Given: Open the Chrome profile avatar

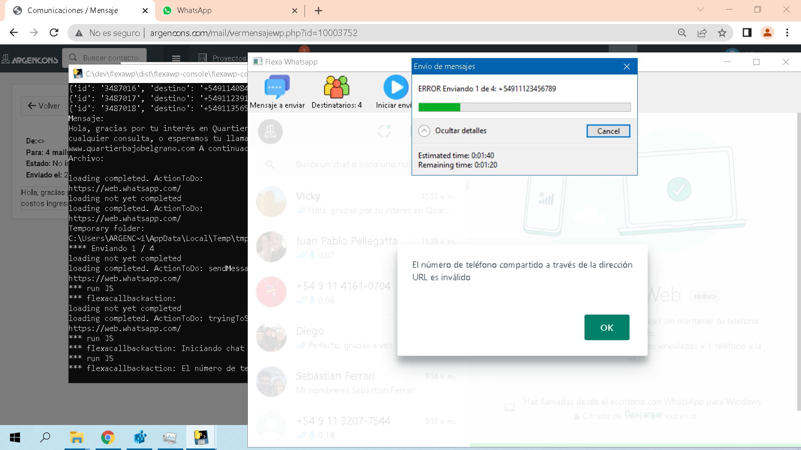Looking at the screenshot, I should point(767,32).
